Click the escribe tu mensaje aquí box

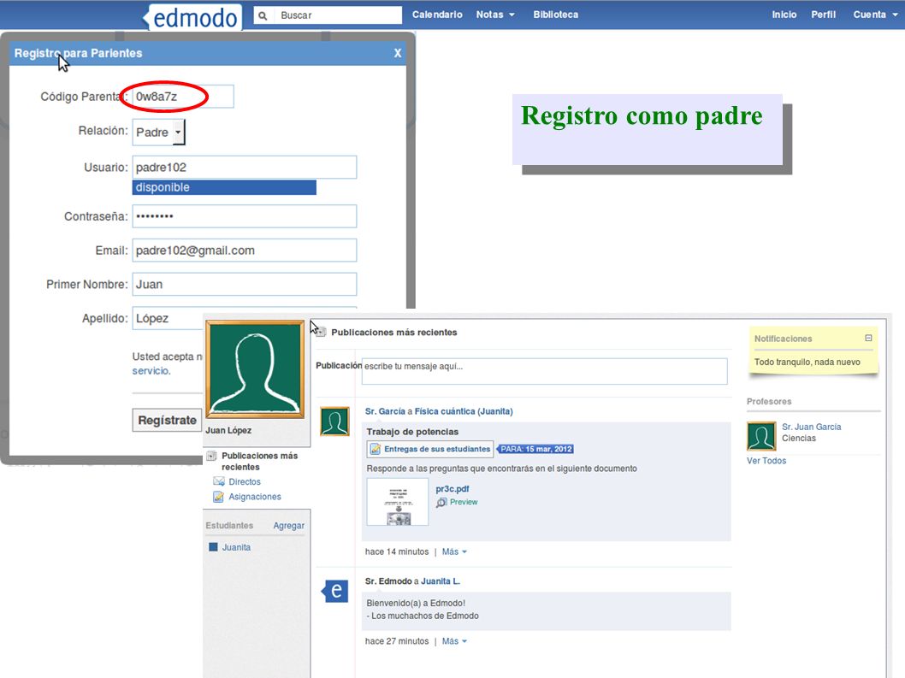(x=544, y=371)
